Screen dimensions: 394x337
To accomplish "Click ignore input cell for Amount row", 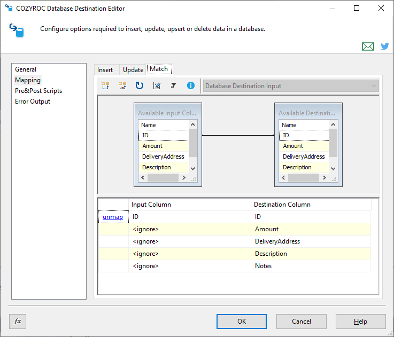I will click(190, 229).
